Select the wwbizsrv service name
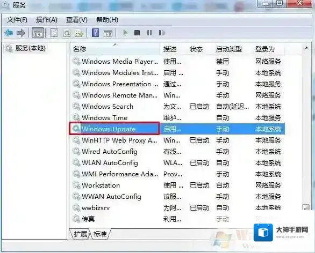Screen dimensions: 315x253 96,208
